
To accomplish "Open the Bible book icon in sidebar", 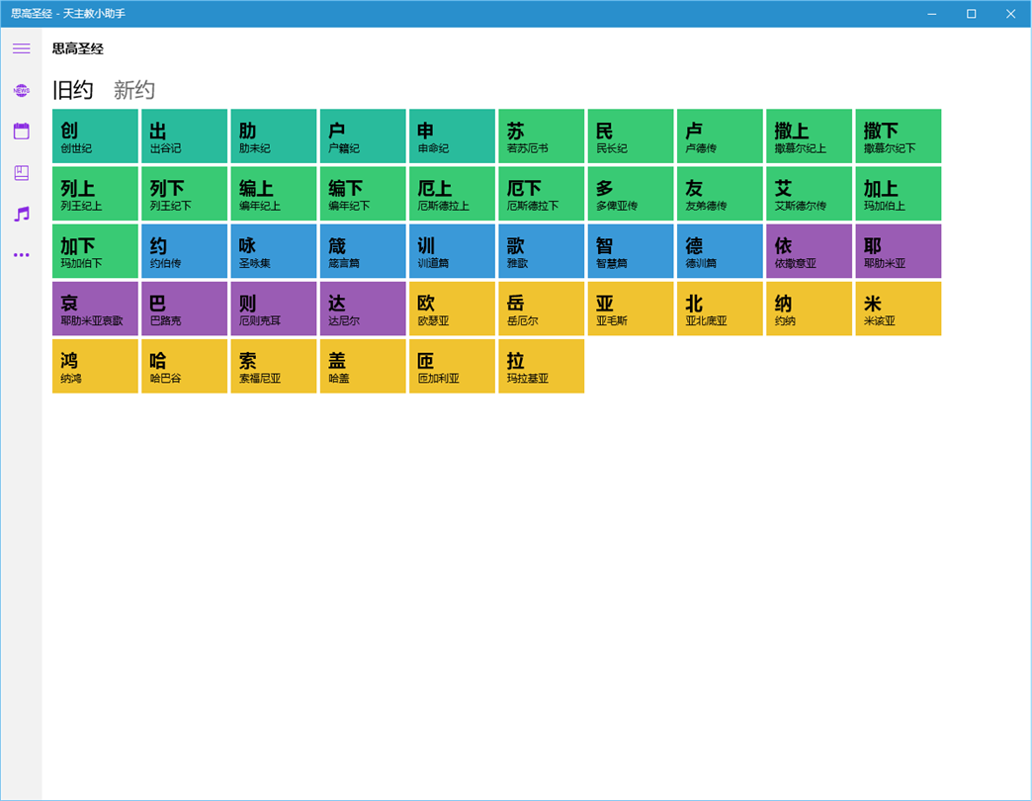I will (21, 172).
